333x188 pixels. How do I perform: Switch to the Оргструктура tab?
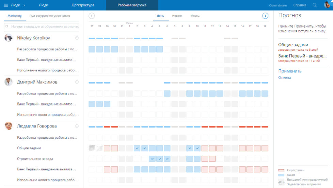(x=83, y=5)
